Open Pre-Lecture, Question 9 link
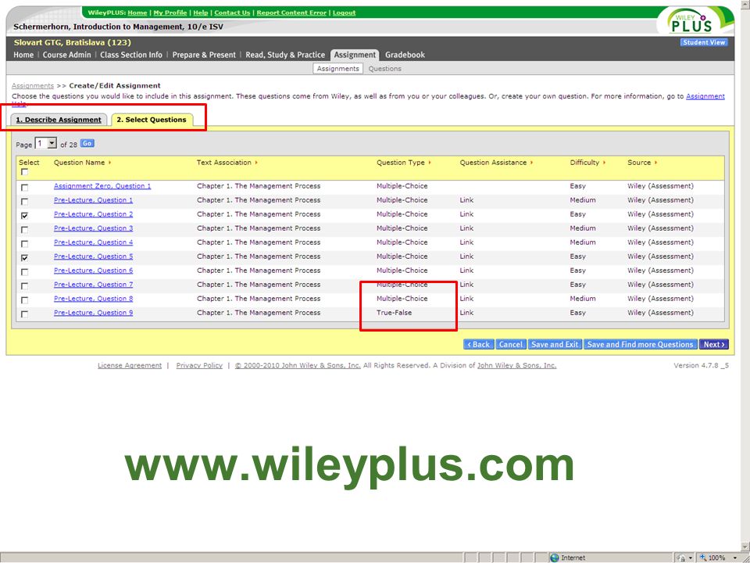This screenshot has width=750, height=563. pos(93,313)
